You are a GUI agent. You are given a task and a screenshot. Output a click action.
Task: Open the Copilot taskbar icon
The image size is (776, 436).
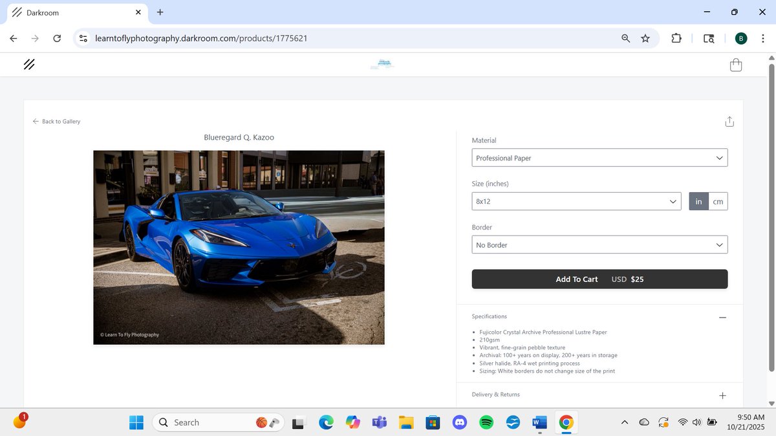coord(352,422)
